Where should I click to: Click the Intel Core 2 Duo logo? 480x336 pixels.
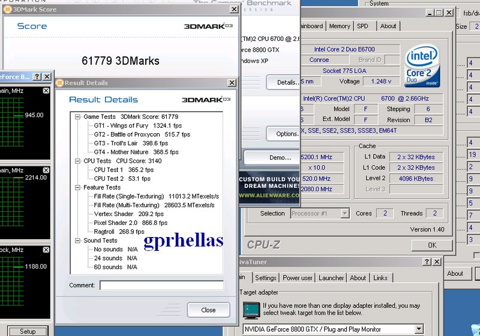(422, 66)
